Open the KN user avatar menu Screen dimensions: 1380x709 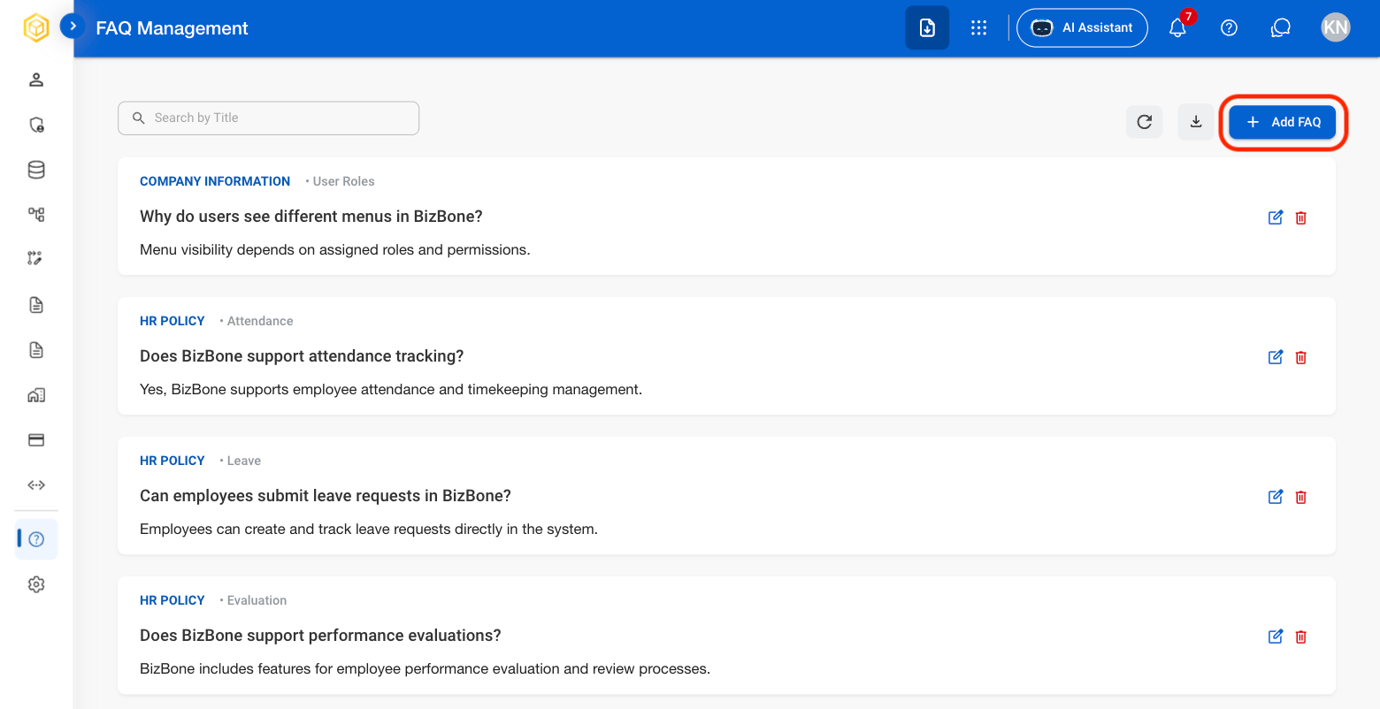click(1336, 27)
